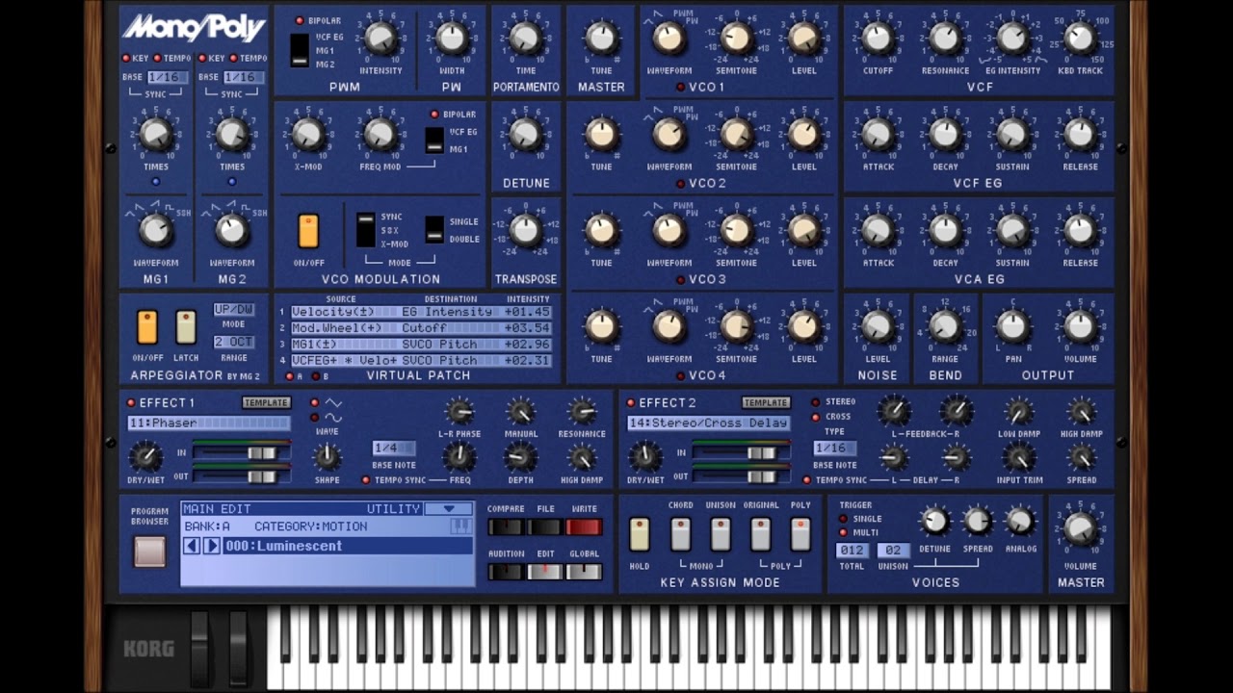This screenshot has width=1233, height=693.
Task: Click the Portamento Time knob
Action: click(x=525, y=38)
